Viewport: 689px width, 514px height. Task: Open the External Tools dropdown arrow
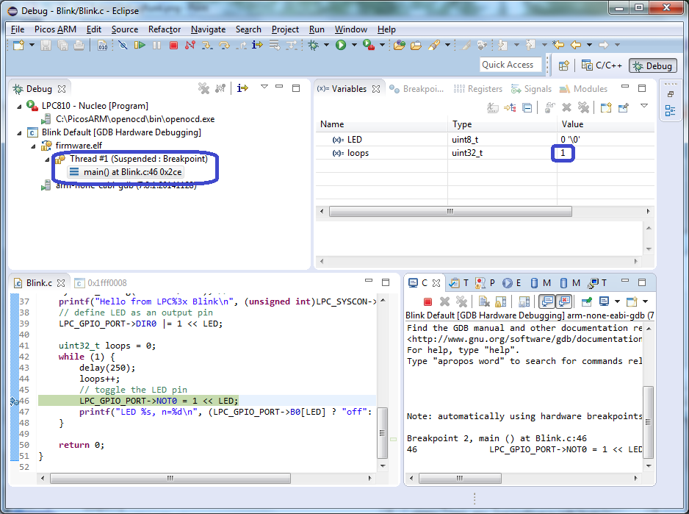[382, 45]
